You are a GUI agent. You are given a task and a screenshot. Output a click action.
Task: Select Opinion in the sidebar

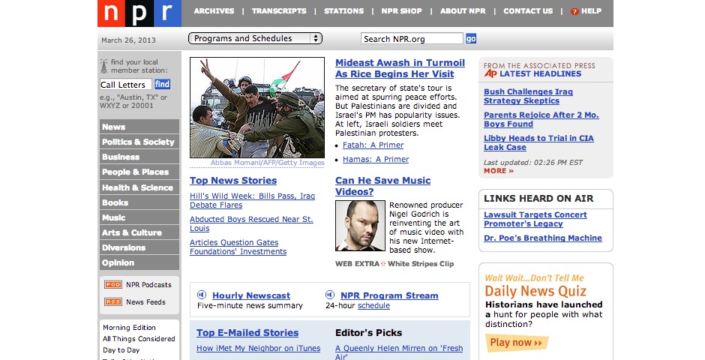[139, 262]
